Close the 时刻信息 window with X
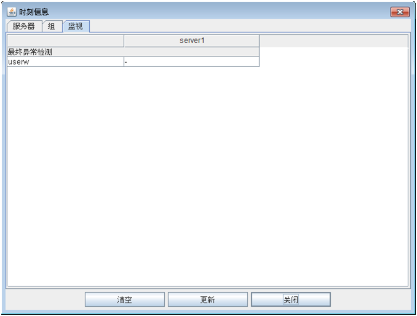 pos(400,12)
